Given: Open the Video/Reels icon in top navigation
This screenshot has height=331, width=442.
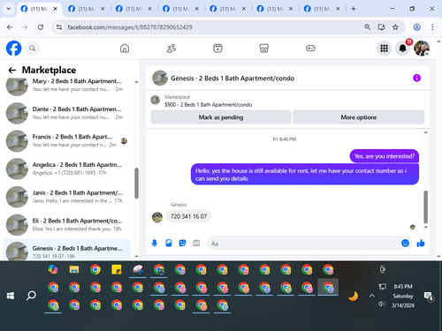Looking at the screenshot, I should (x=217, y=49).
